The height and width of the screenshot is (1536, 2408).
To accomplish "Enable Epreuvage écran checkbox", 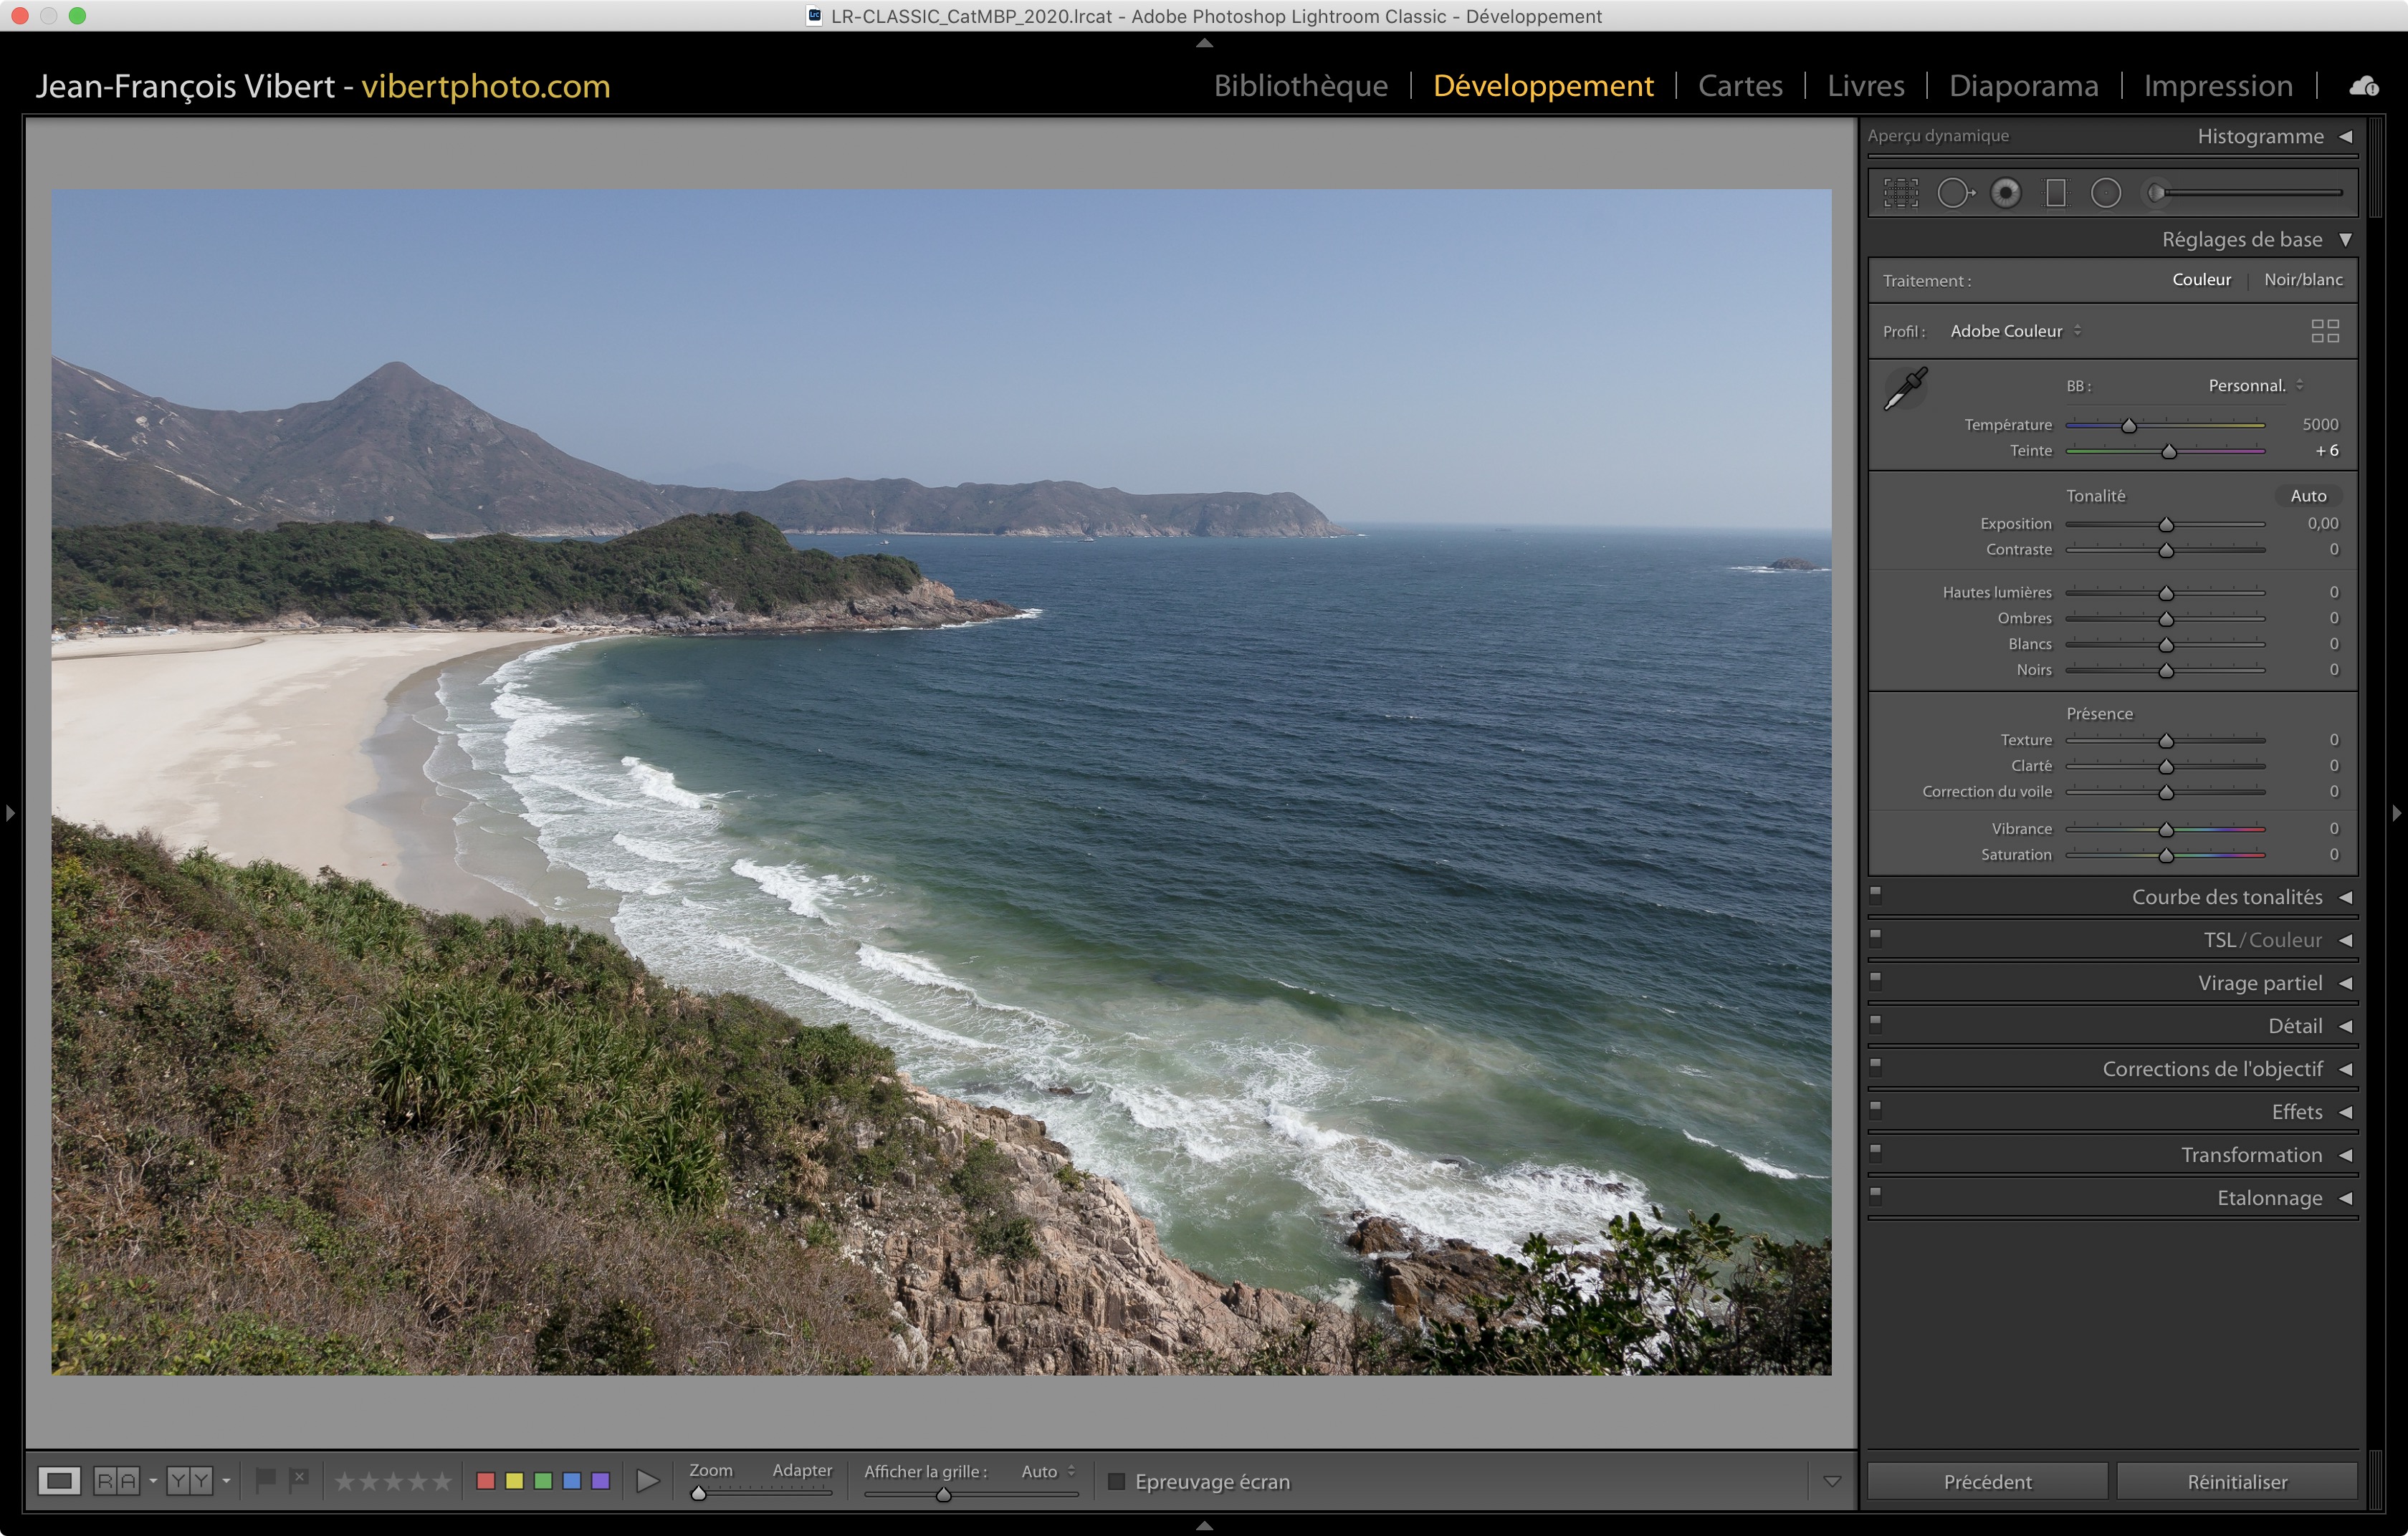I will coord(1117,1481).
